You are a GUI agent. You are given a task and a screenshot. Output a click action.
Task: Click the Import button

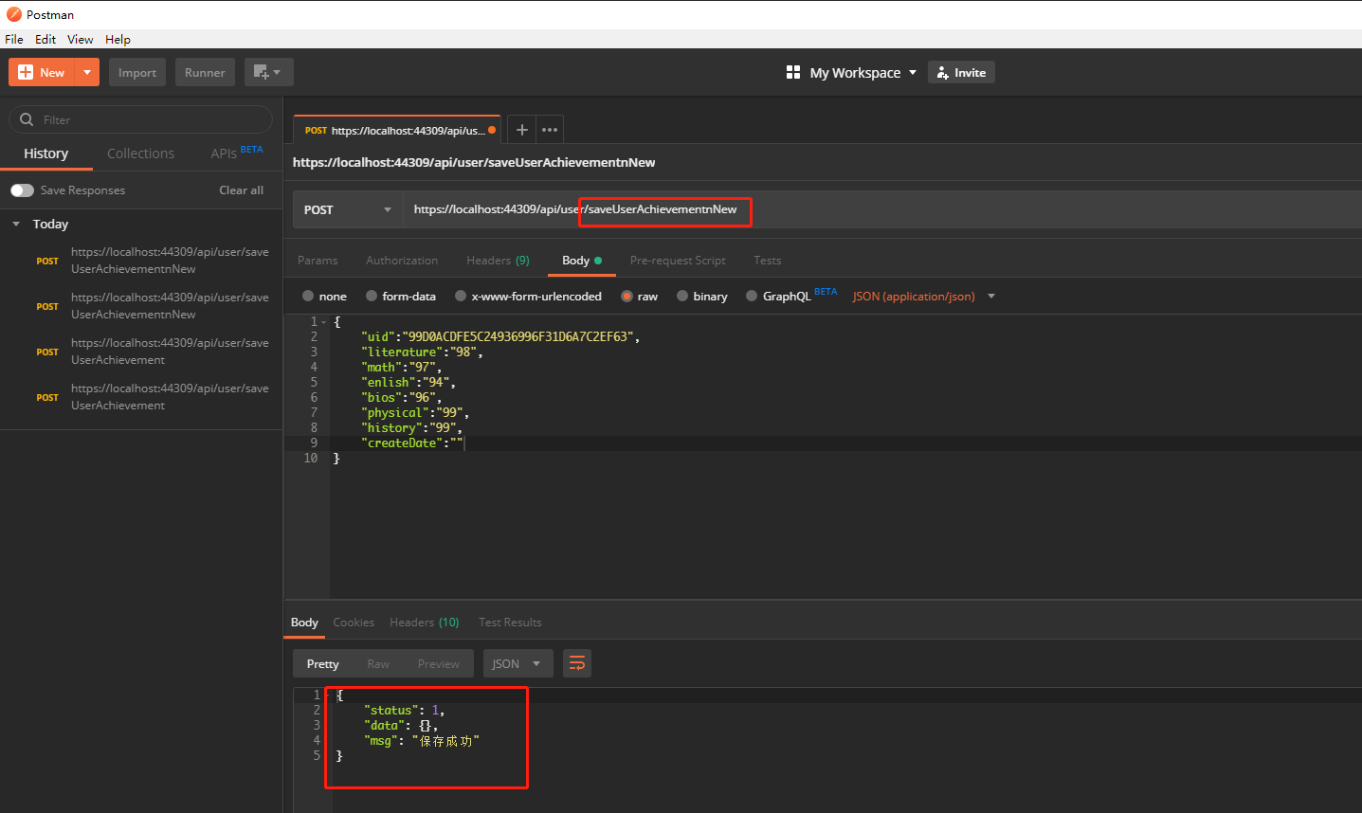(x=136, y=71)
